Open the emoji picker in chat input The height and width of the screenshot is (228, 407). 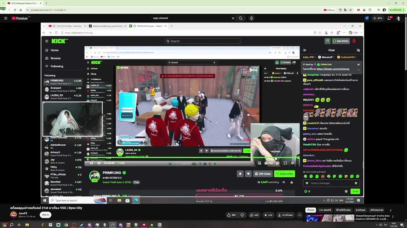point(356,183)
